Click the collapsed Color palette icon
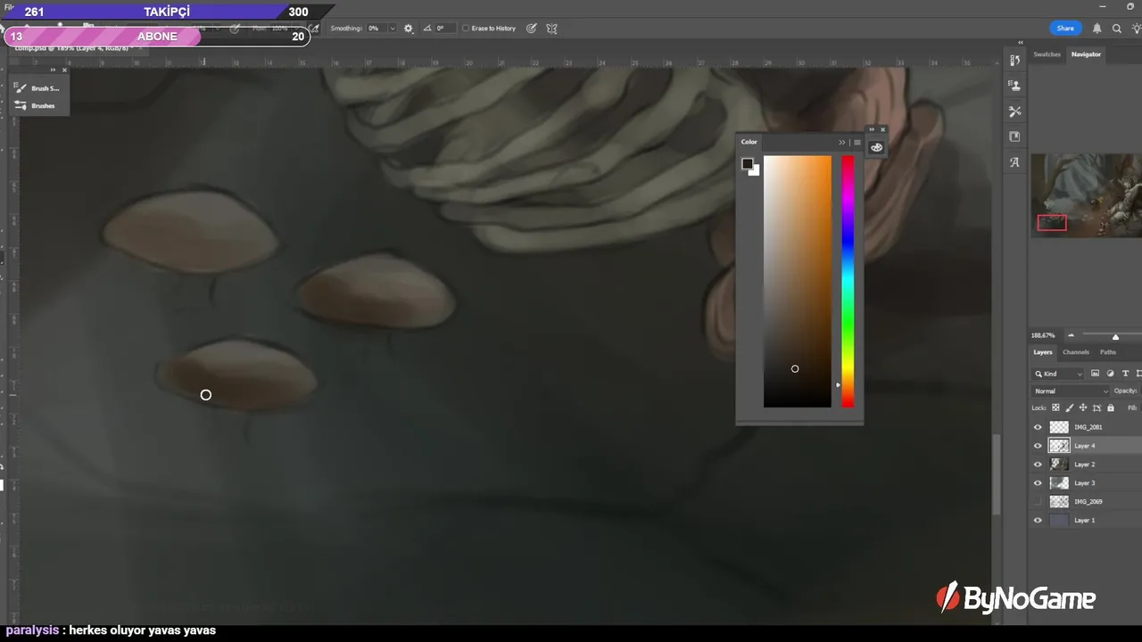The image size is (1142, 642). coord(877,148)
